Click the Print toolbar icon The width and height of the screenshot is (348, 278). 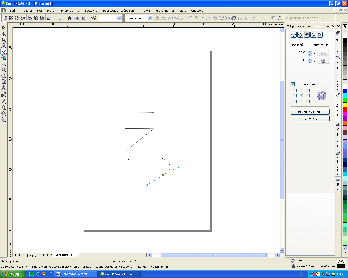(x=23, y=18)
